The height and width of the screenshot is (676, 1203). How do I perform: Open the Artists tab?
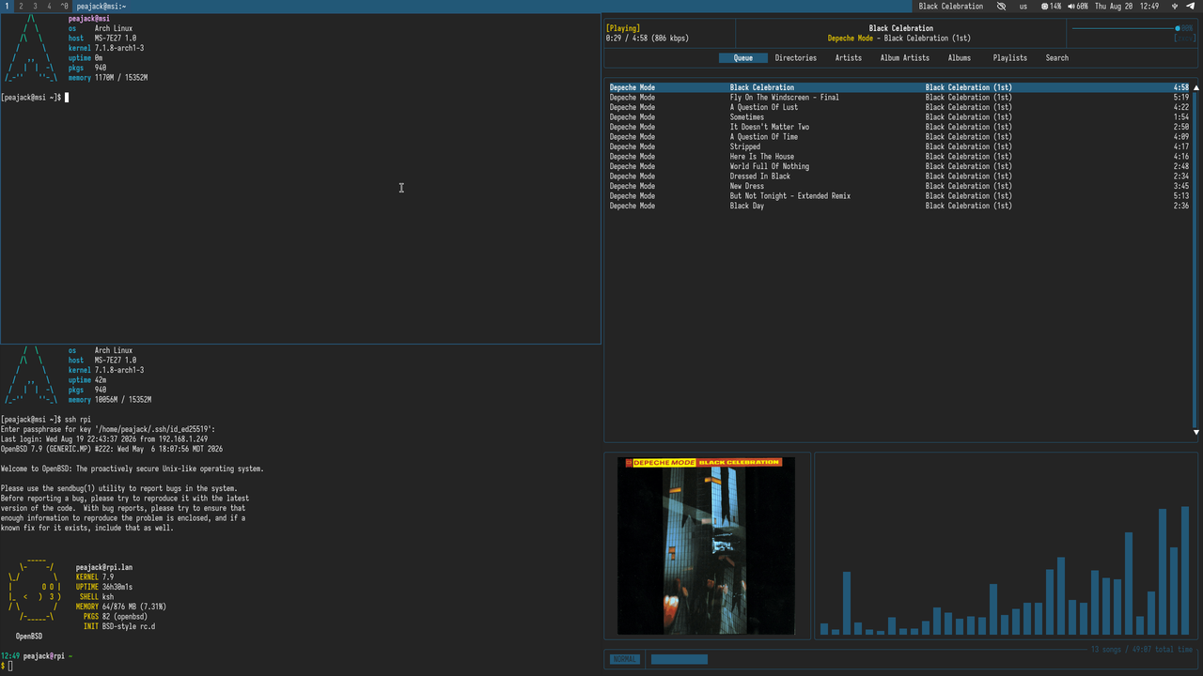(849, 58)
